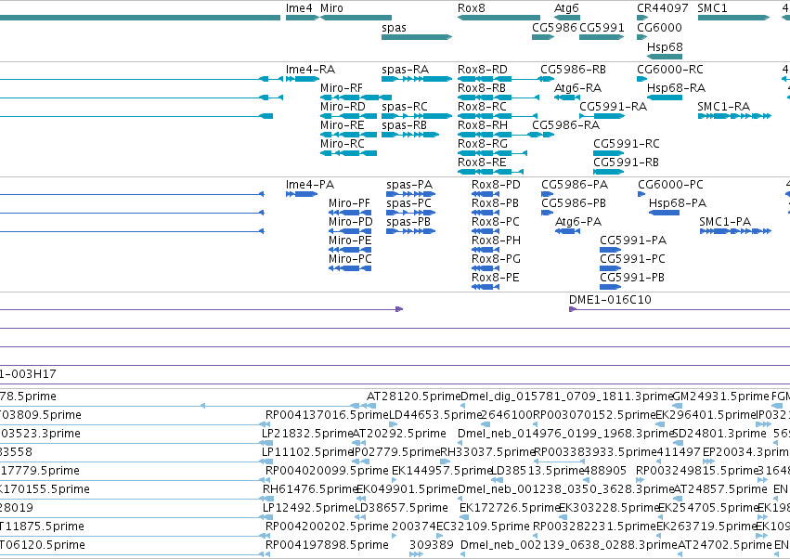Viewport: 790px width, 559px height.
Task: Select transcript Ime4-RA
Action: pyautogui.click(x=310, y=70)
